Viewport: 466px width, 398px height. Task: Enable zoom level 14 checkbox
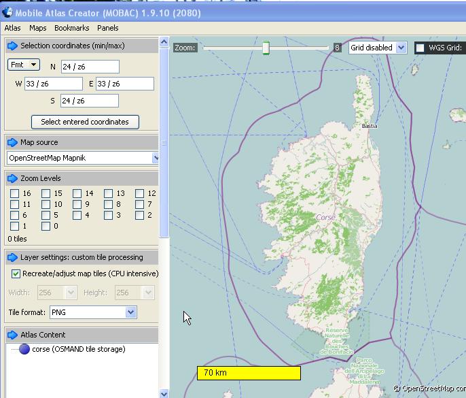(x=77, y=193)
